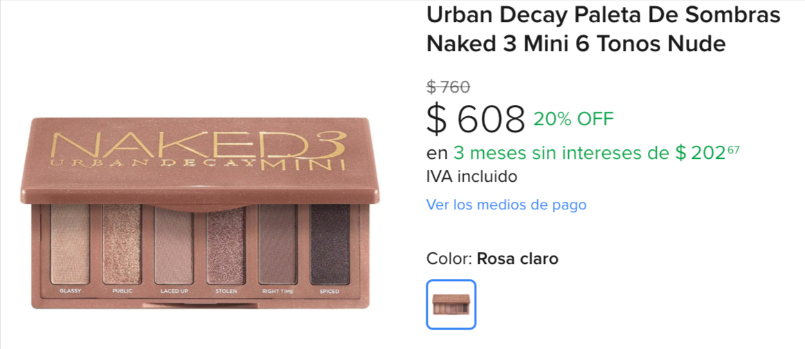The image size is (805, 349).
Task: Click the 'URBAN DECAY' text on the lid
Action: coord(153,164)
